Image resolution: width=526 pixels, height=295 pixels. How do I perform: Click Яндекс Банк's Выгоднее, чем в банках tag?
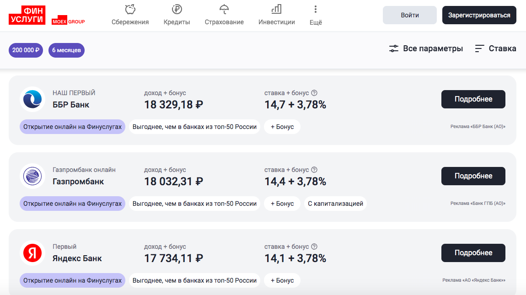(194, 280)
